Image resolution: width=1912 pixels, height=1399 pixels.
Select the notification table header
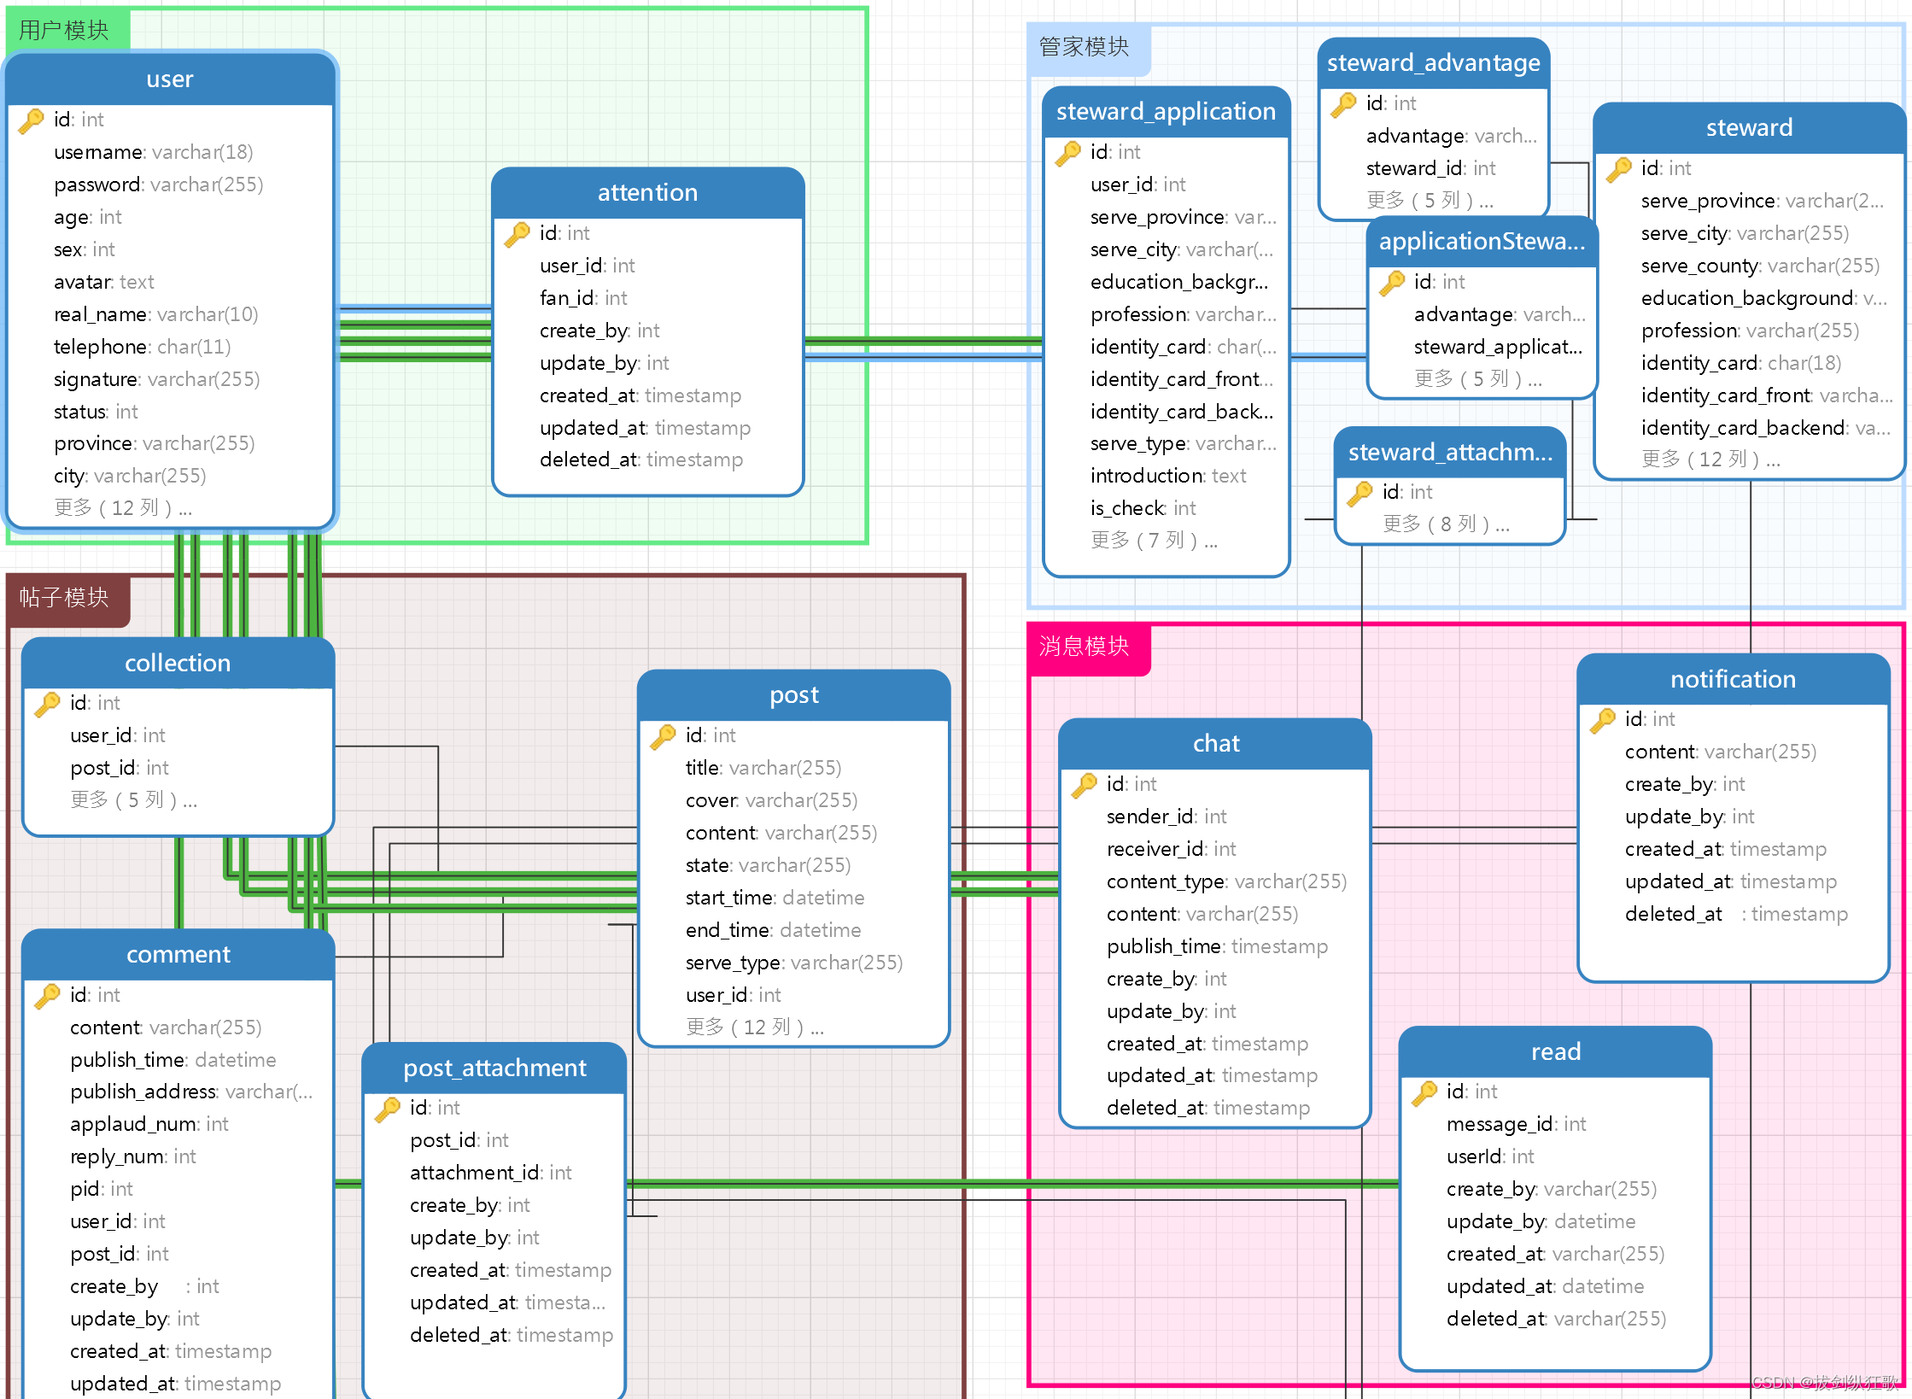(x=1733, y=680)
